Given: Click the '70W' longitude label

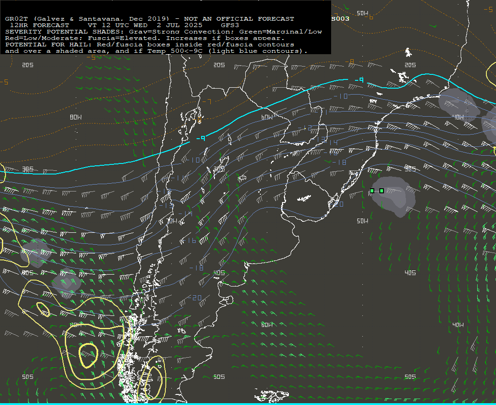Looking at the screenshot, I should click(x=172, y=221).
